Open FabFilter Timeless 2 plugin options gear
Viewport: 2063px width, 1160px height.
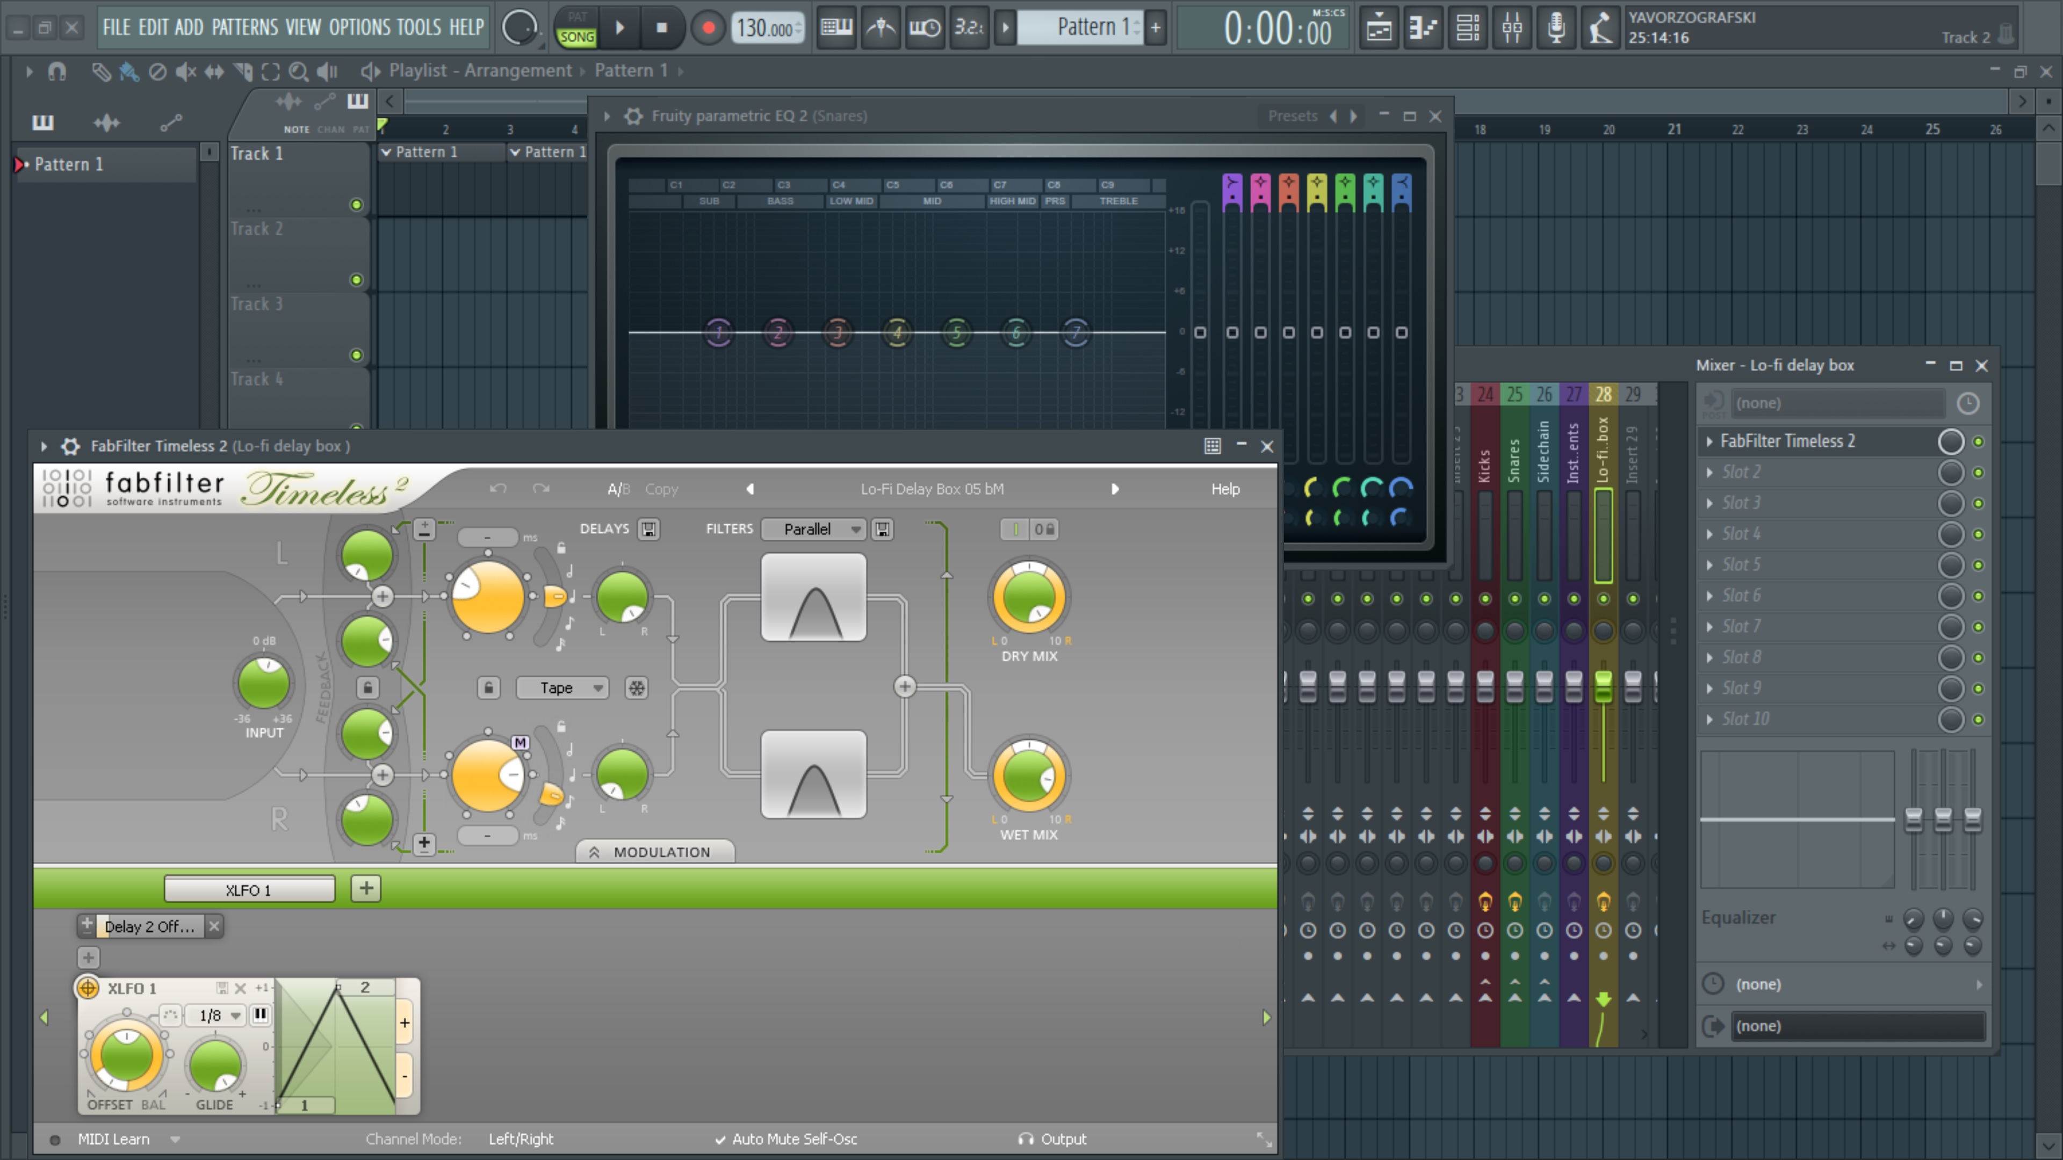pyautogui.click(x=70, y=447)
